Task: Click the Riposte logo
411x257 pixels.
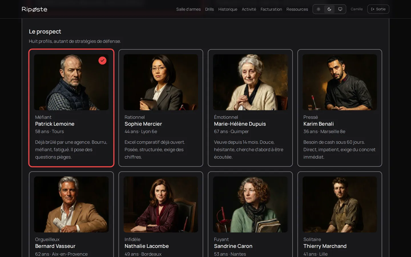Action: click(x=35, y=9)
